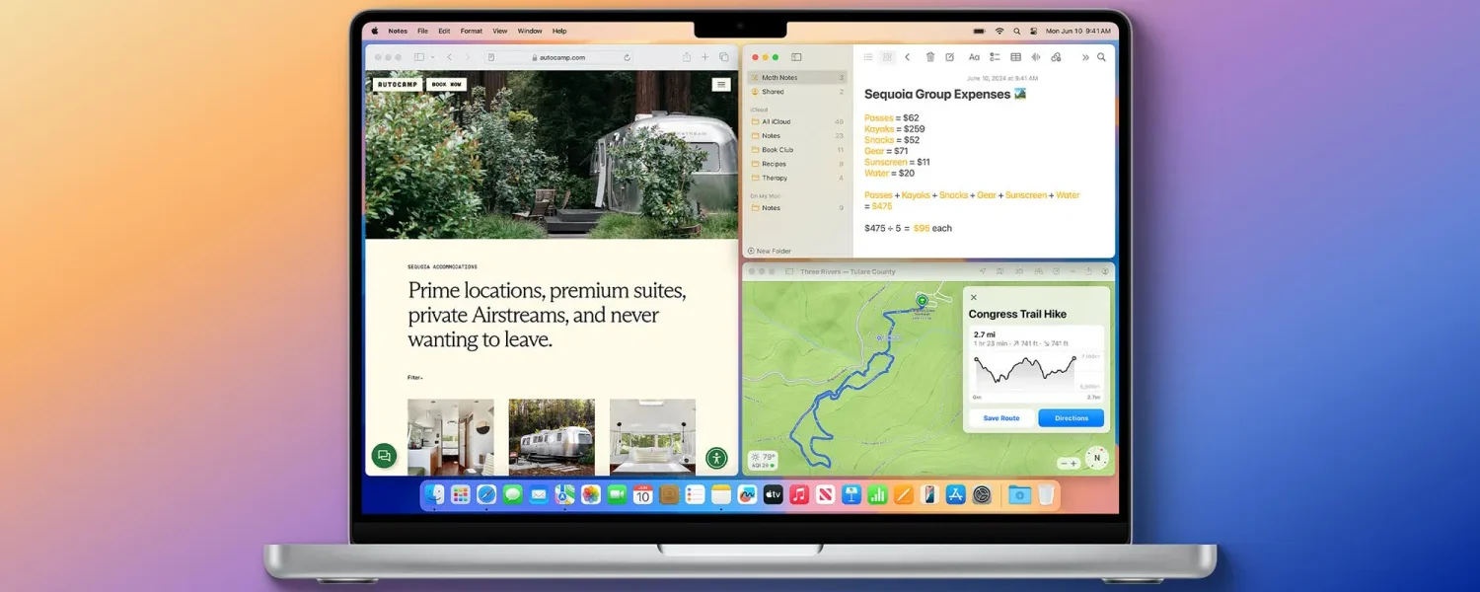Expand hidden toolbar items with the double chevron
Viewport: 1480px width, 592px height.
coord(1085,56)
